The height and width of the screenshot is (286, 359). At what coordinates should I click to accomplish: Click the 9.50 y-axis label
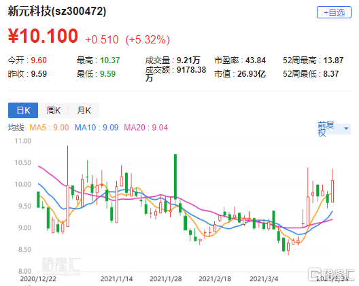pyautogui.click(x=24, y=206)
